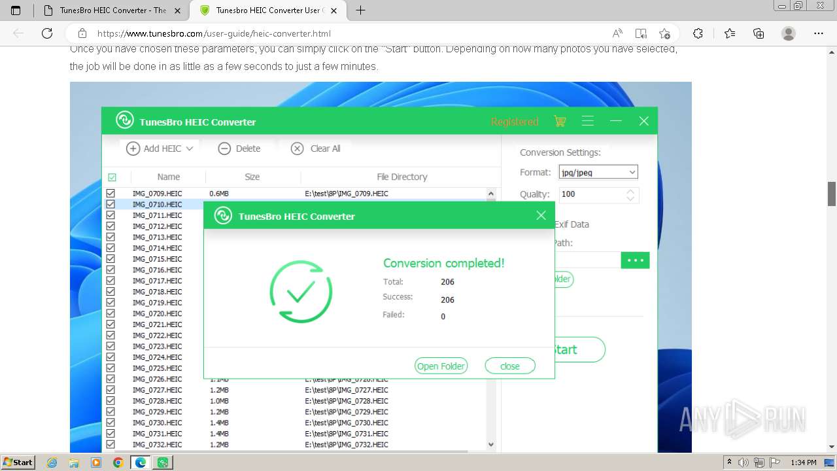Close the TunesBro HEIC Converter - The tab

point(177,10)
